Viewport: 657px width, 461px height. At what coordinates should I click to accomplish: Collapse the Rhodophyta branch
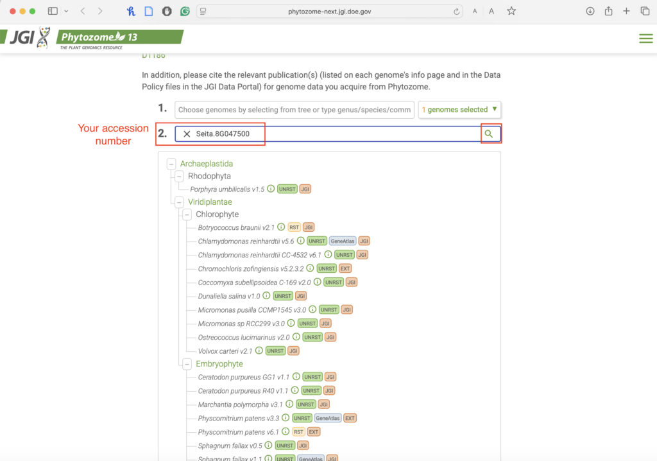(179, 176)
